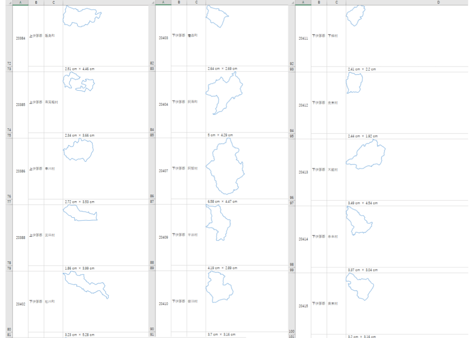Select the '5 cm × 4.29 cm' size cell
The height and width of the screenshot is (338, 473).
coord(247,135)
